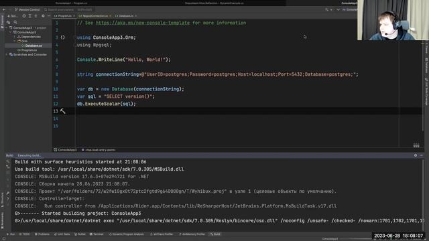Click the Collapse All icon in Solution panel
The height and width of the screenshot is (241, 429).
click(36, 16)
